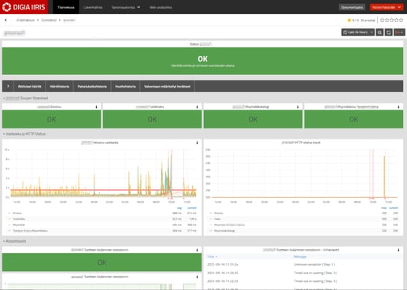Click the second breadcrumb link

tap(49, 20)
